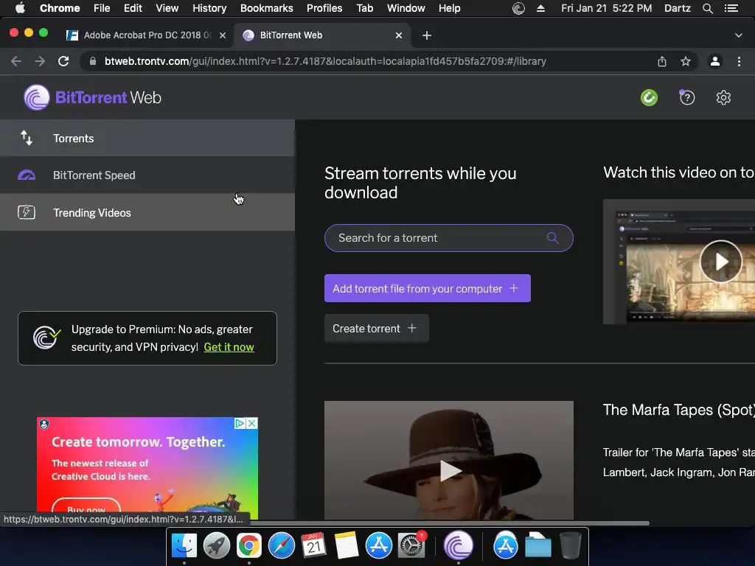This screenshot has height=566, width=755.
Task: Share this page icon
Action: (x=662, y=61)
